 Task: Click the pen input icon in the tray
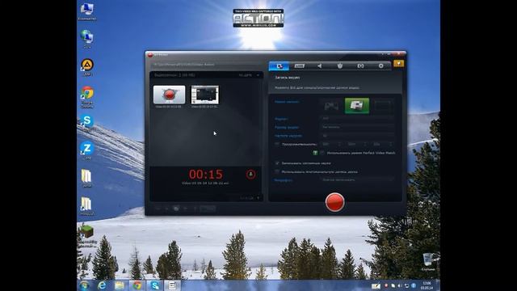(376, 285)
